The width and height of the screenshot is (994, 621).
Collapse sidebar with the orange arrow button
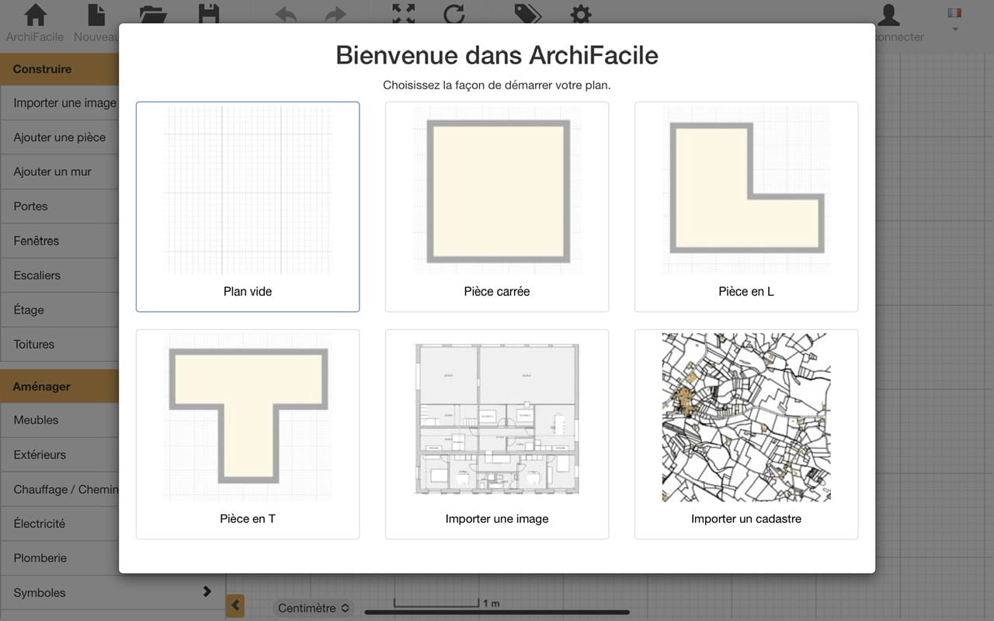[x=235, y=605]
